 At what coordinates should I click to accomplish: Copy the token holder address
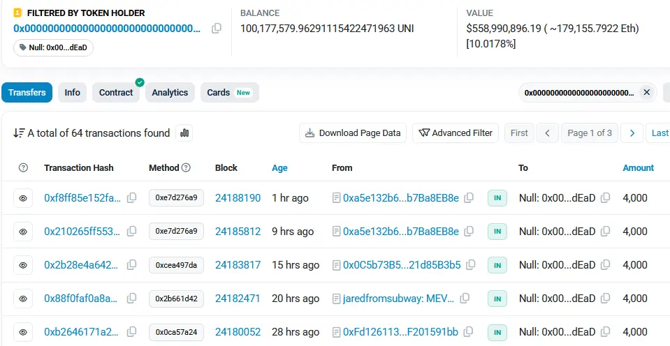pos(217,29)
